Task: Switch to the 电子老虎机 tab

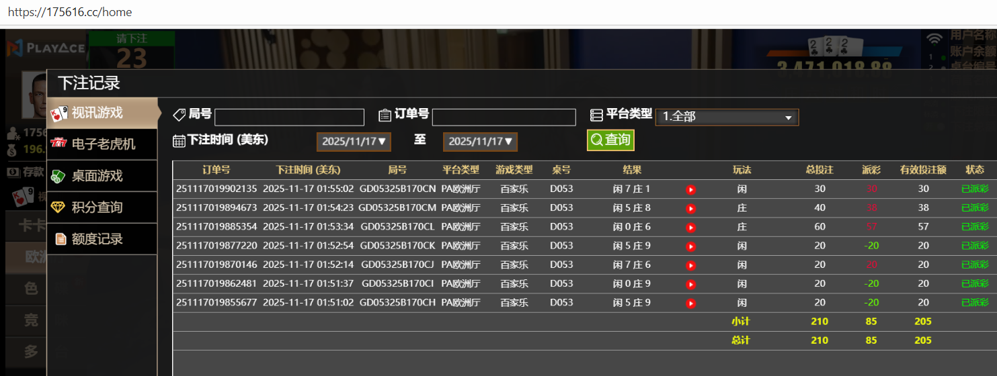Action: click(x=102, y=144)
